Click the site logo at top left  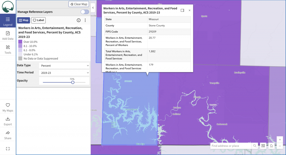tap(8, 7)
